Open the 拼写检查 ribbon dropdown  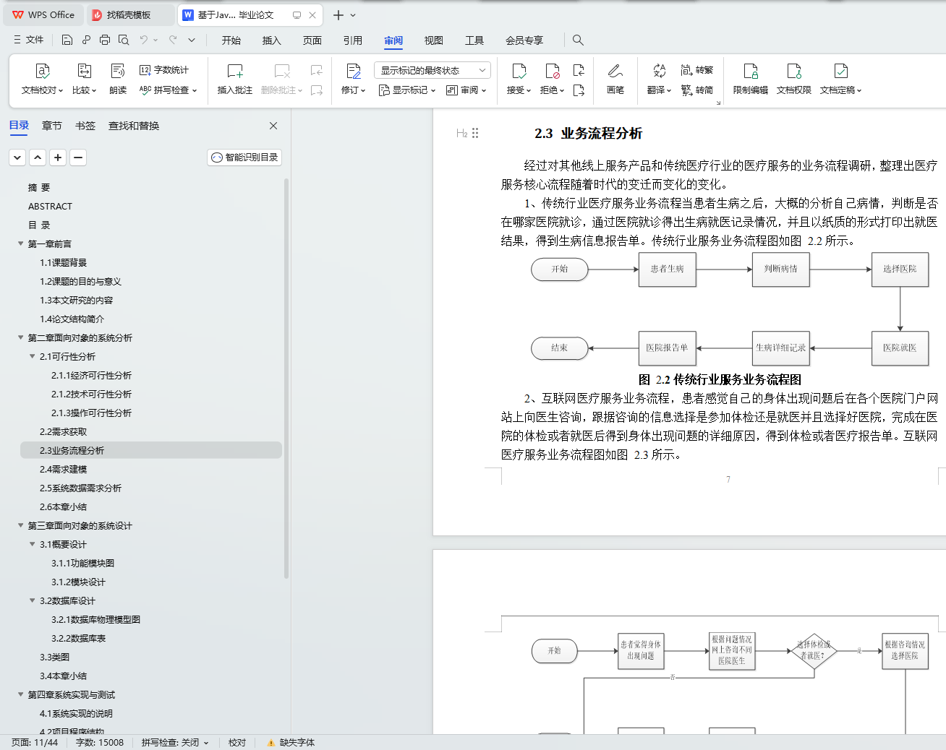(168, 90)
